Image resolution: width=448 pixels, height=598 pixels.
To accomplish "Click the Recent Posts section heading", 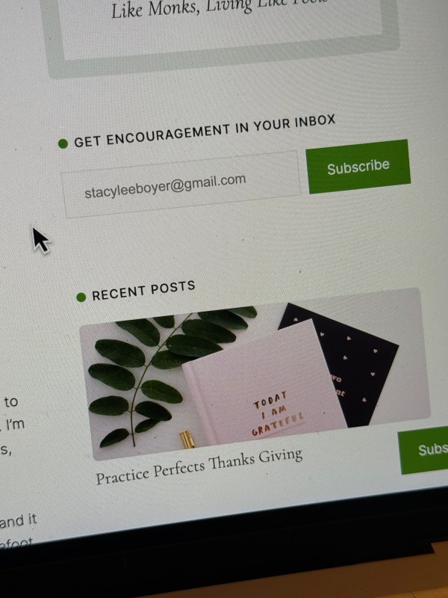I will pos(143,291).
